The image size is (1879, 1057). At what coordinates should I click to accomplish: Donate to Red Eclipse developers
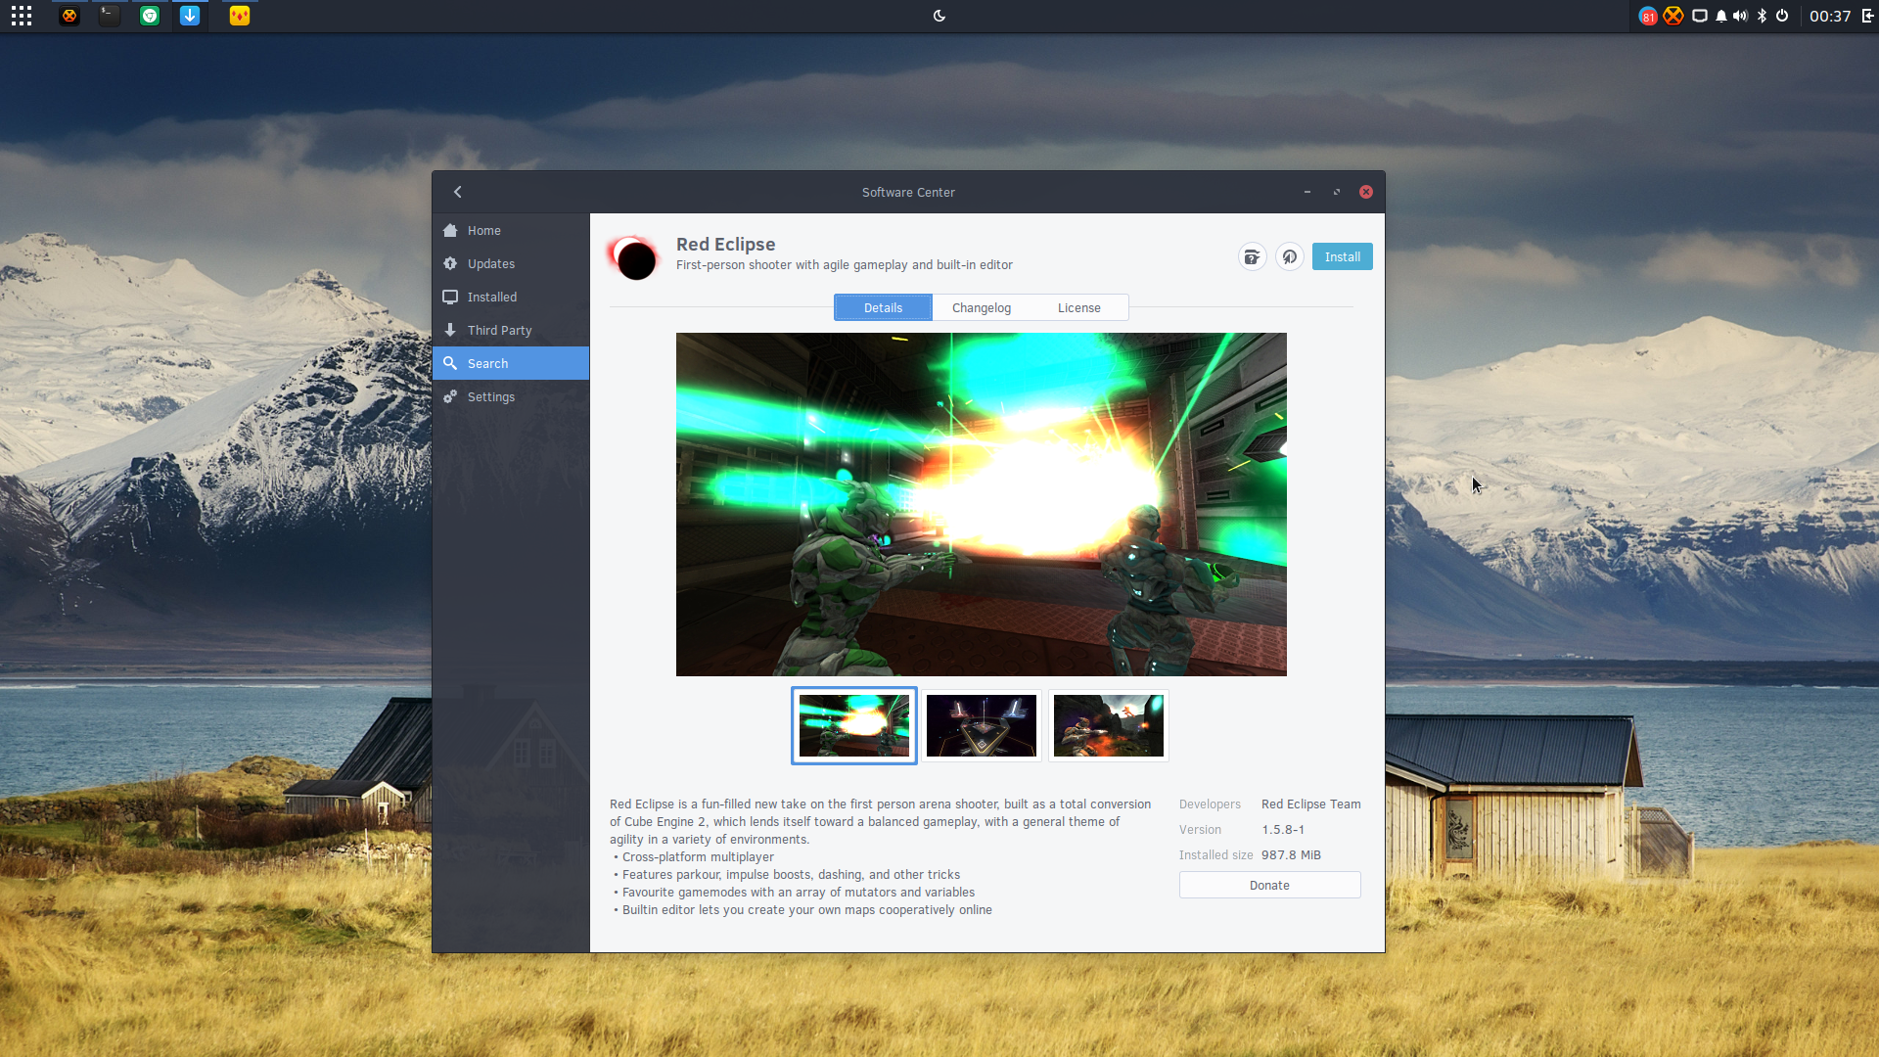[1269, 885]
